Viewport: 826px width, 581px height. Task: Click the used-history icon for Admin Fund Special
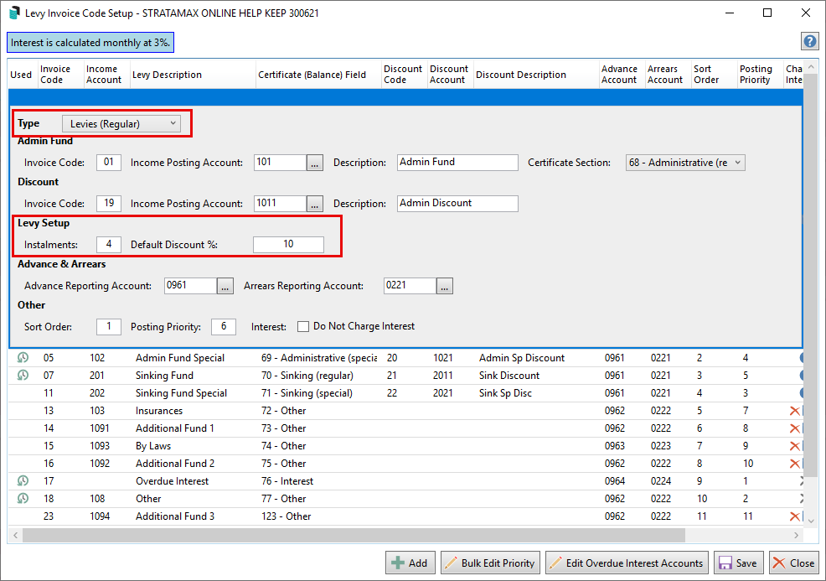23,358
